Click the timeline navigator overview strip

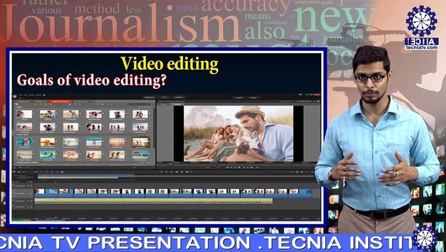[x=86, y=177]
